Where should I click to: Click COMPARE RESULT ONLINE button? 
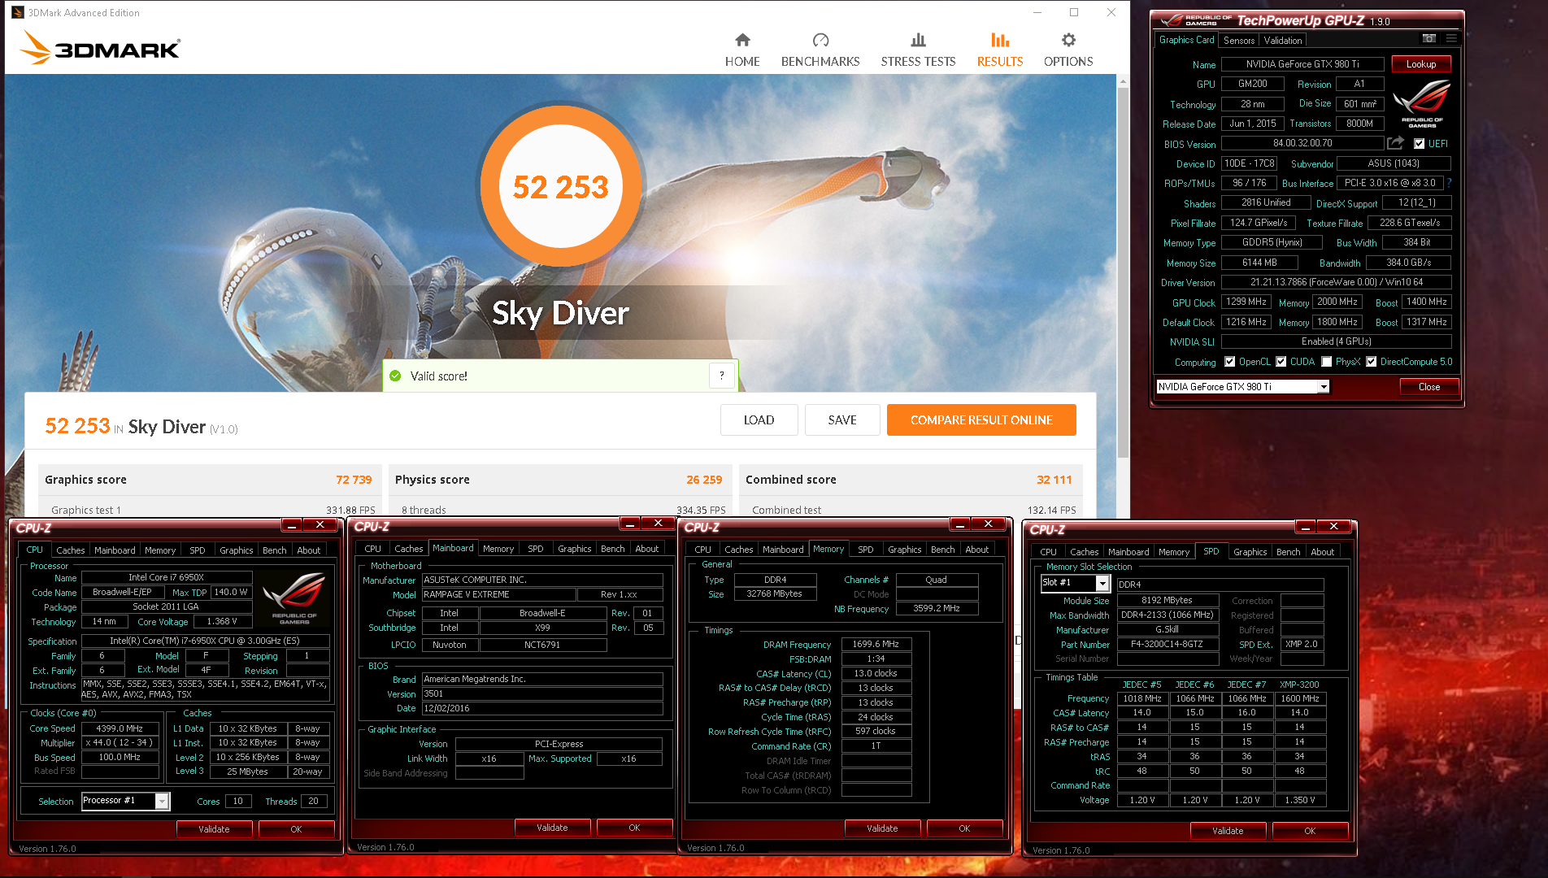981,420
